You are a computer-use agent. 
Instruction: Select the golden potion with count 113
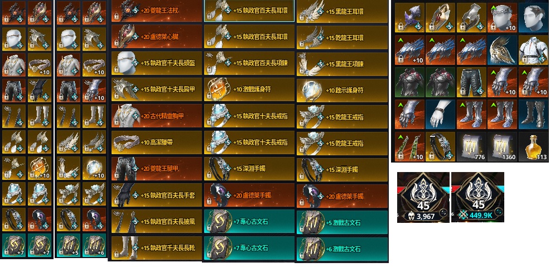click(533, 146)
